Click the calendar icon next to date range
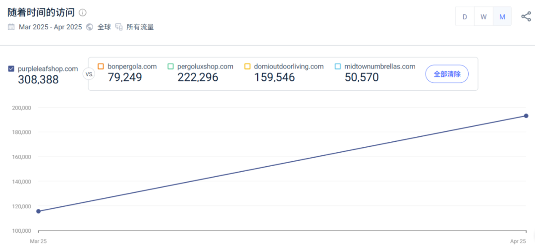The height and width of the screenshot is (249, 535). (11, 27)
